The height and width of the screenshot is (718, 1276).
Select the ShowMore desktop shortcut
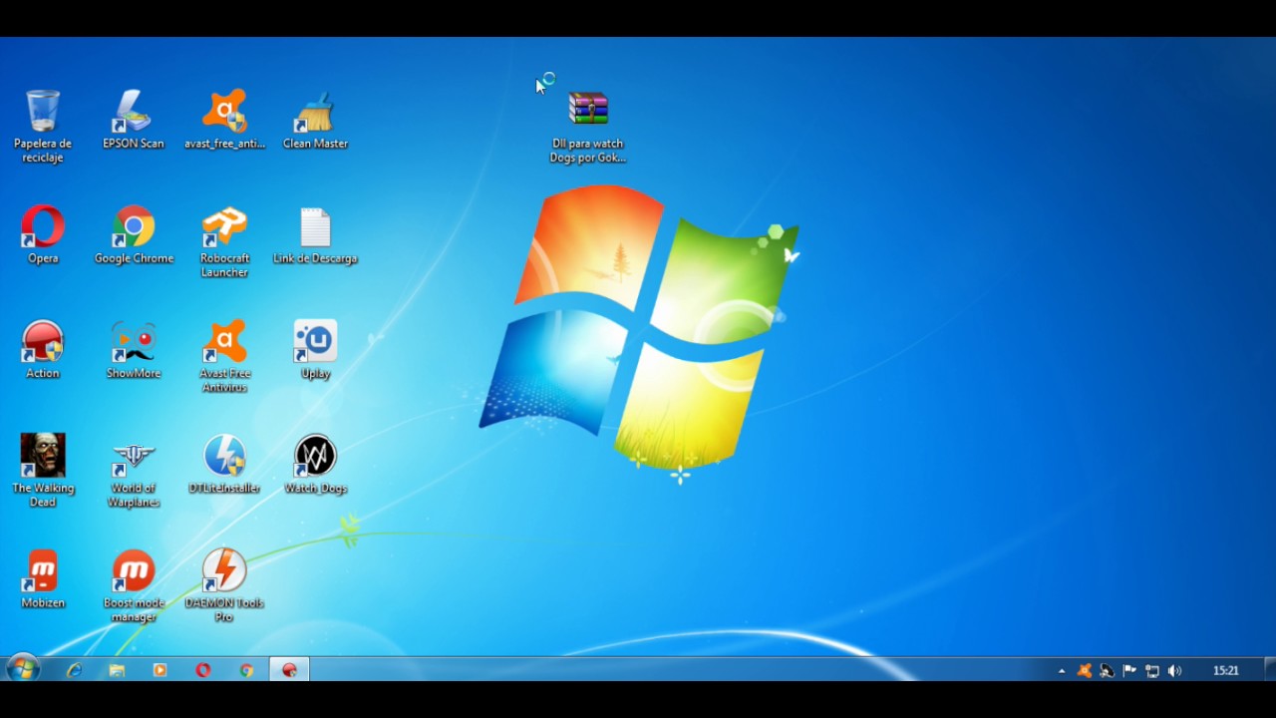134,349
